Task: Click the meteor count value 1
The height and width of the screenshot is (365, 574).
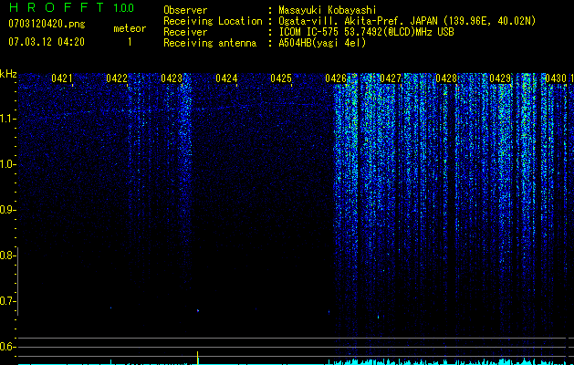Action: [130, 42]
